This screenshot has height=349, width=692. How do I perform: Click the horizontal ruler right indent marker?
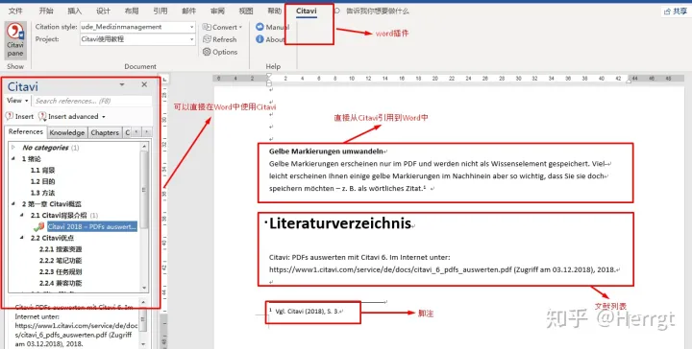click(x=629, y=81)
